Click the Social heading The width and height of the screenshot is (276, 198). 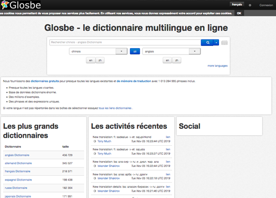(x=189, y=126)
